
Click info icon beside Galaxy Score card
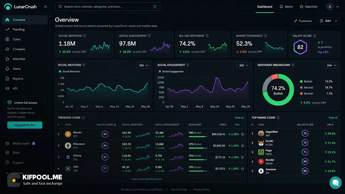[x=315, y=36]
